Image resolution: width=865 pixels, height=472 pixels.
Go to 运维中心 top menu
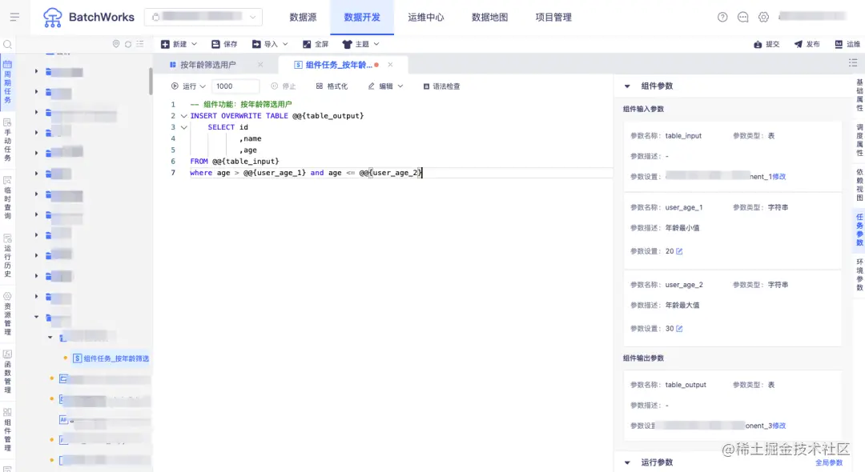click(x=426, y=17)
